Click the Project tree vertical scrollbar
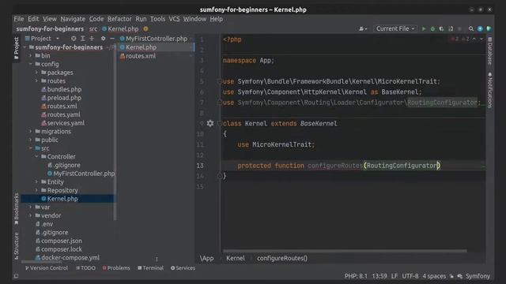 (x=115, y=132)
